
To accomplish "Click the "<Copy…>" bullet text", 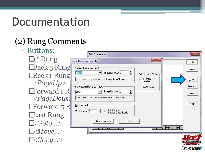I will click(x=48, y=140).
